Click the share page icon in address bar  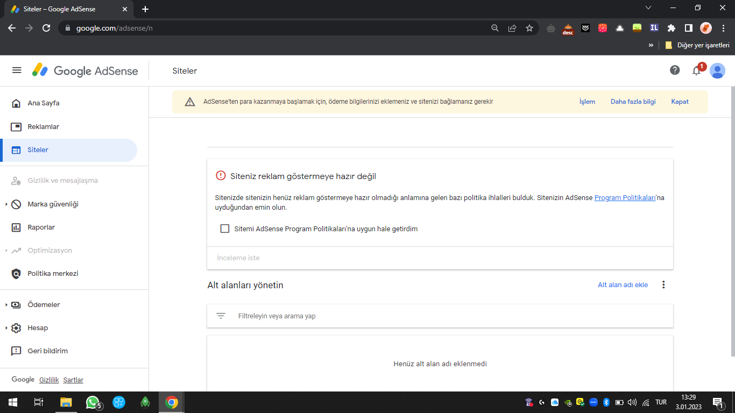pyautogui.click(x=512, y=28)
